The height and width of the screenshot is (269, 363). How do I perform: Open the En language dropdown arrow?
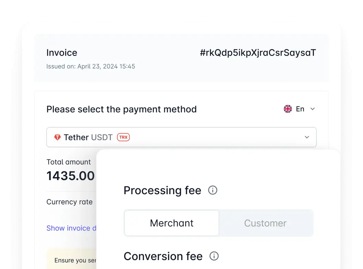(x=313, y=109)
